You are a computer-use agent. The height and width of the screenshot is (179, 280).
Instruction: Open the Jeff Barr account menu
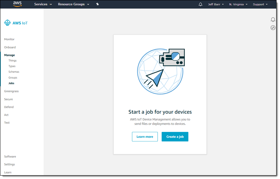click(x=216, y=4)
